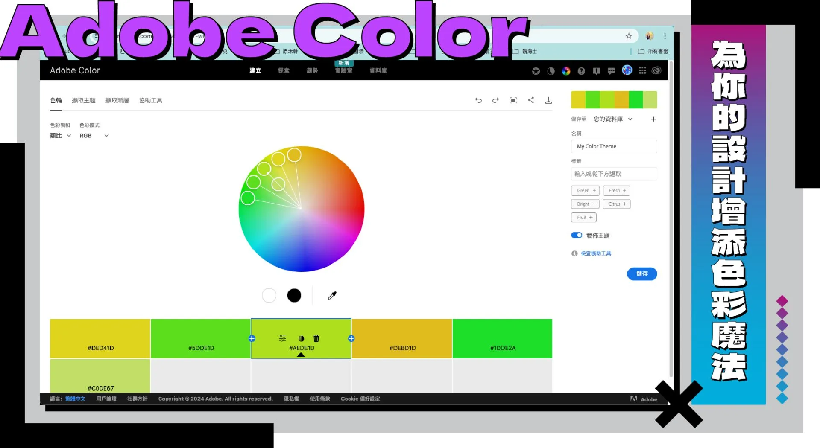Switch to the 協助工具 tab
The height and width of the screenshot is (448, 820).
[150, 100]
